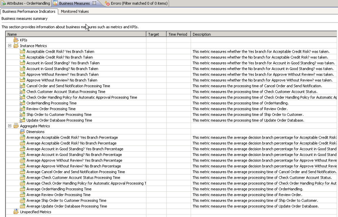Select Average Update Order Database Processing Time
The width and height of the screenshot is (338, 217).
click(x=66, y=206)
